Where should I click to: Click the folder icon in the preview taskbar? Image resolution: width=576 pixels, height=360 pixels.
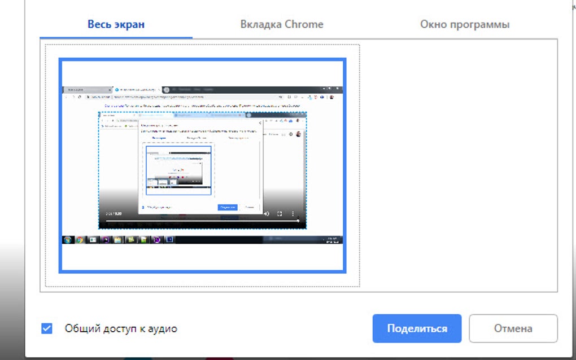pos(118,240)
